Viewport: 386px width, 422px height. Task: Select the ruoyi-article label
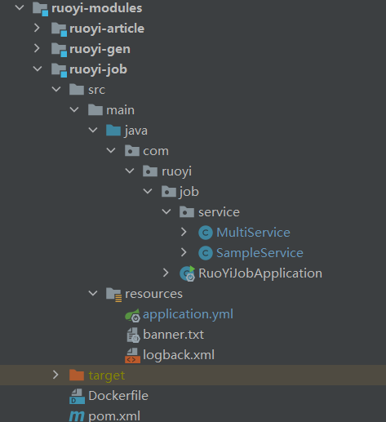(x=107, y=29)
